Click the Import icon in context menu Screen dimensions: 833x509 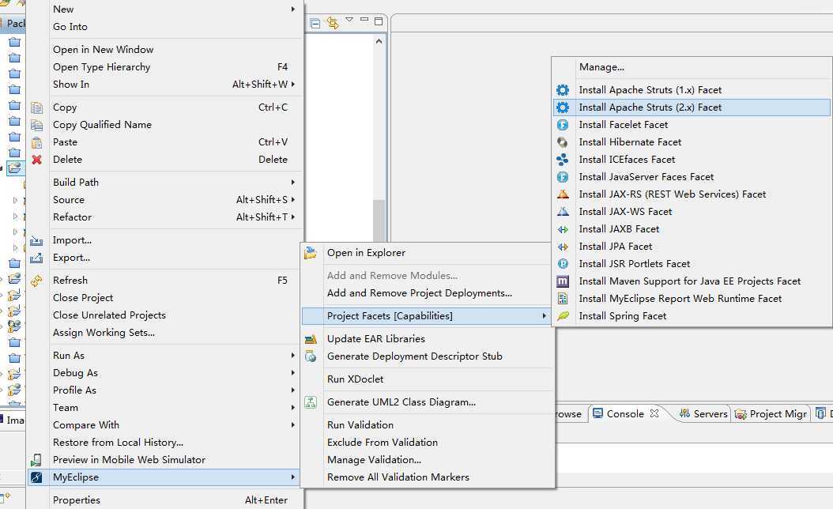point(36,241)
